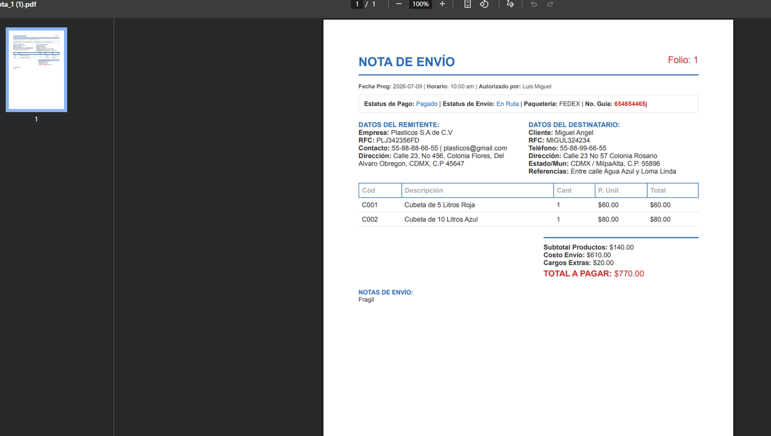
Task: Select the page 1 thumbnail
Action: [x=36, y=70]
